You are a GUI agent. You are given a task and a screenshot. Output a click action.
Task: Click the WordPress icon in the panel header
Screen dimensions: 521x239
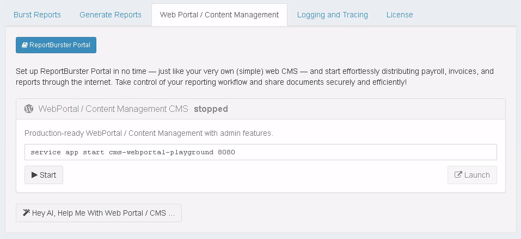(29, 109)
